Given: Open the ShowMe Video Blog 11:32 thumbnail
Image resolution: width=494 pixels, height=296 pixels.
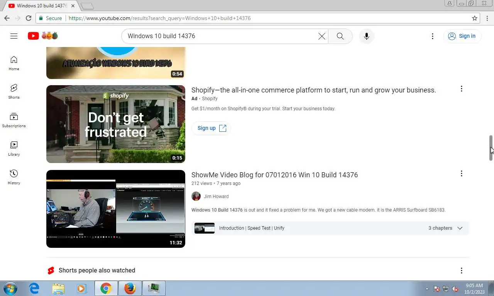Looking at the screenshot, I should point(116,209).
